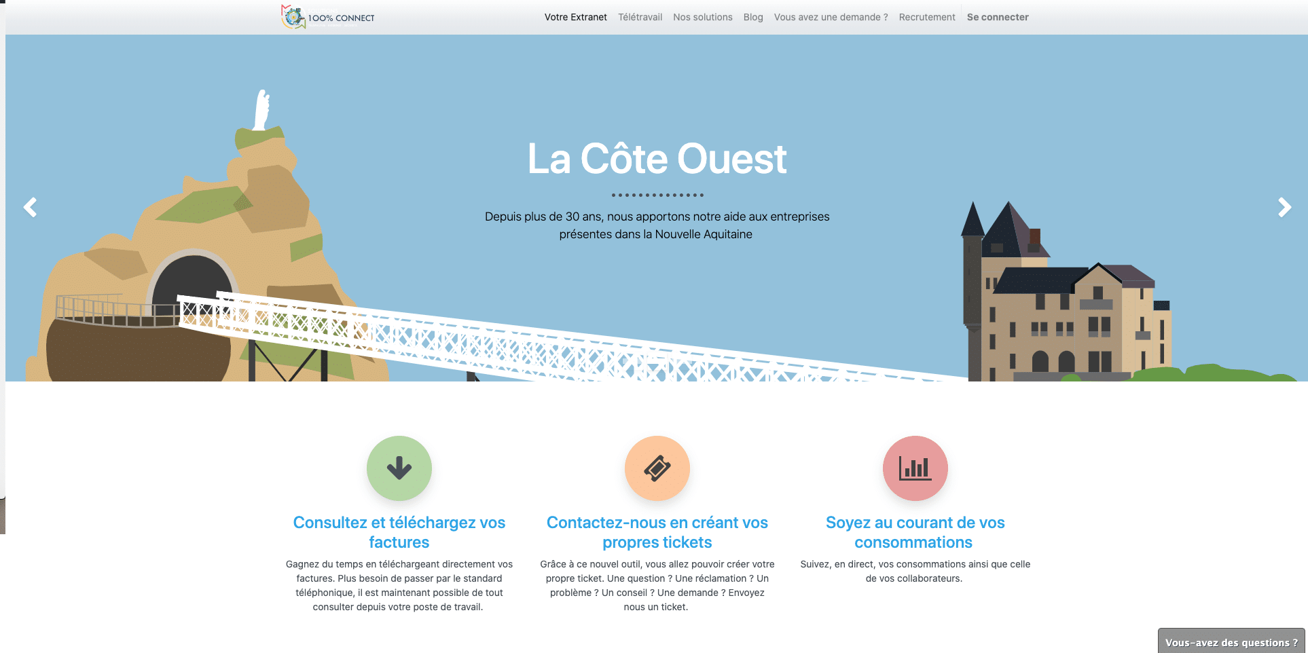This screenshot has width=1308, height=653.
Task: Open Nos solutions menu
Action: [703, 17]
